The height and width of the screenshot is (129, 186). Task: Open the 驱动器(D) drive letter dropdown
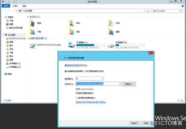[x=89, y=78]
